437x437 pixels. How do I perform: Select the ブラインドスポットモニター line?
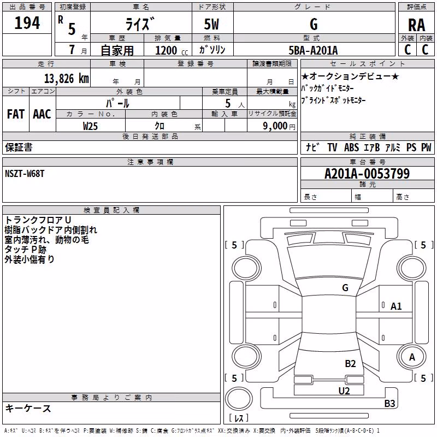click(x=333, y=100)
